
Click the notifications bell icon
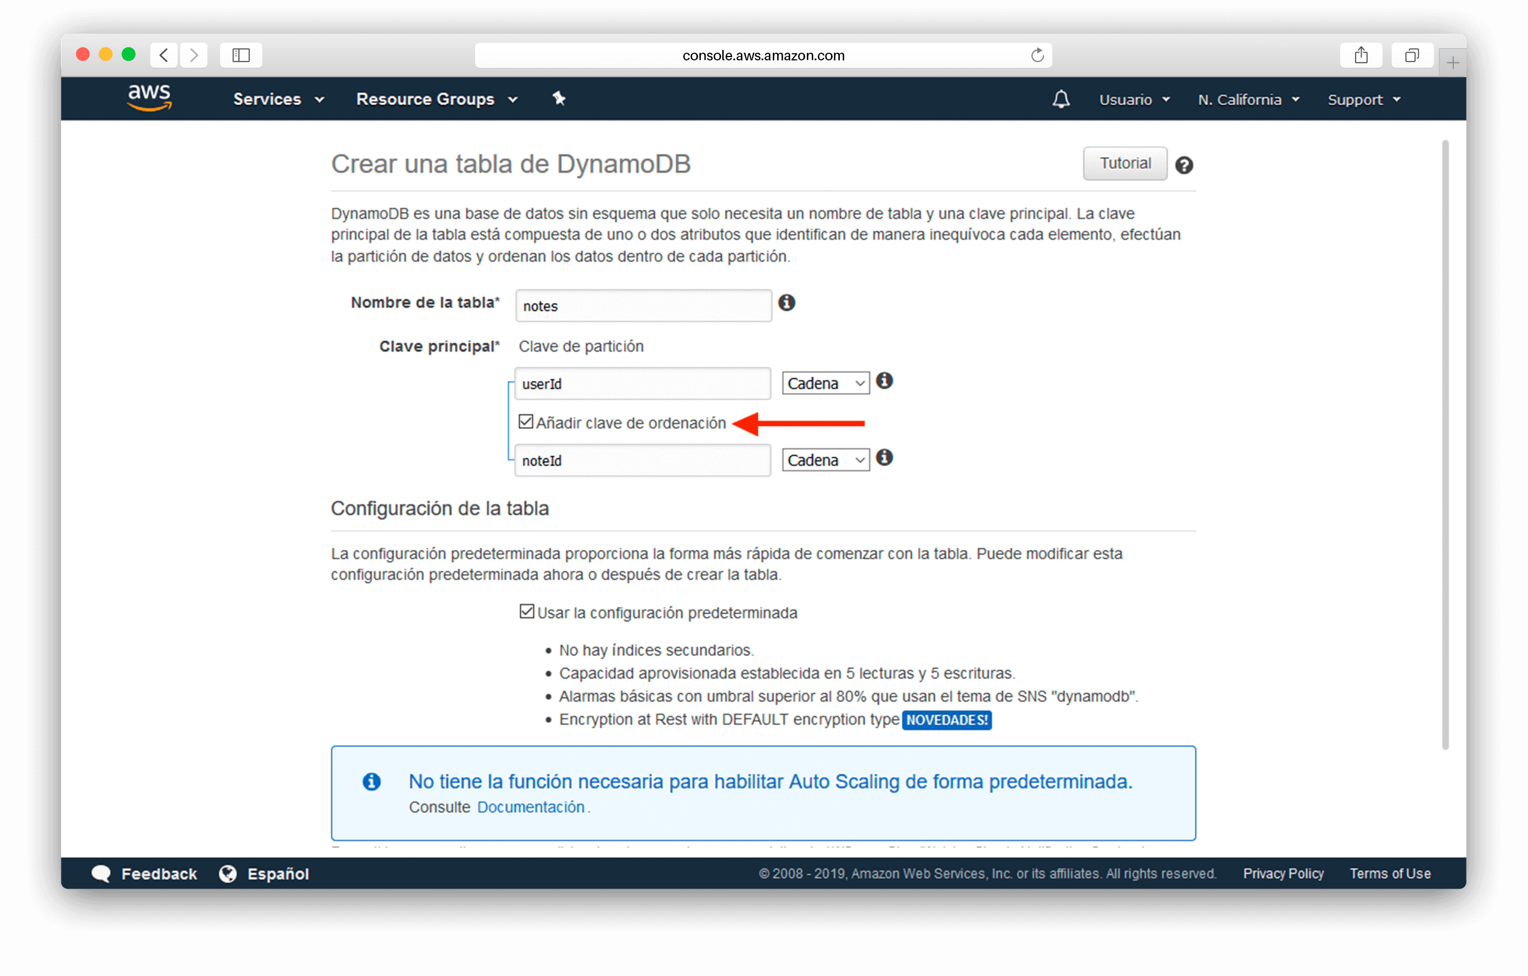pos(1059,99)
